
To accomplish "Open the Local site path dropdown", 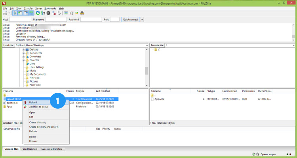I will pyautogui.click(x=147, y=45).
